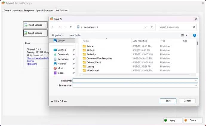Select Gallery in navigation pane
This screenshot has height=126, width=206.
point(62,41)
